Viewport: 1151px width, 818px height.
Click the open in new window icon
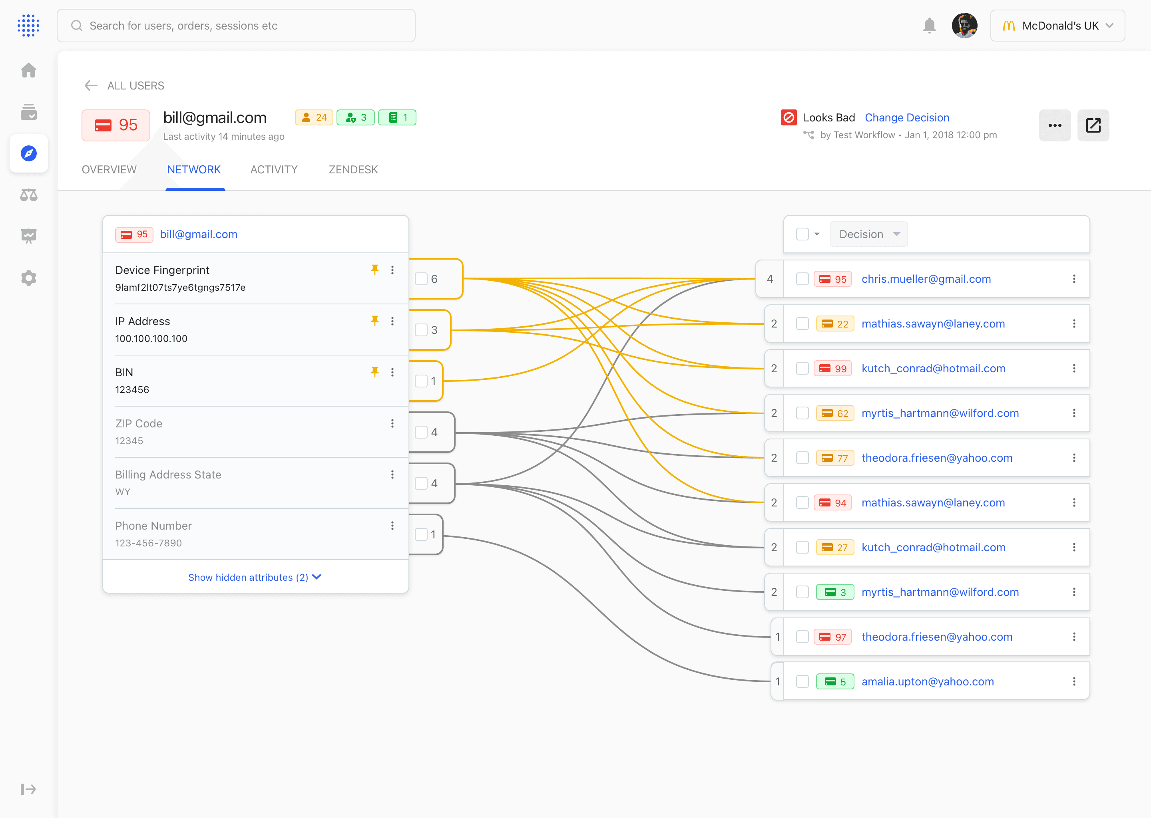[x=1093, y=125]
